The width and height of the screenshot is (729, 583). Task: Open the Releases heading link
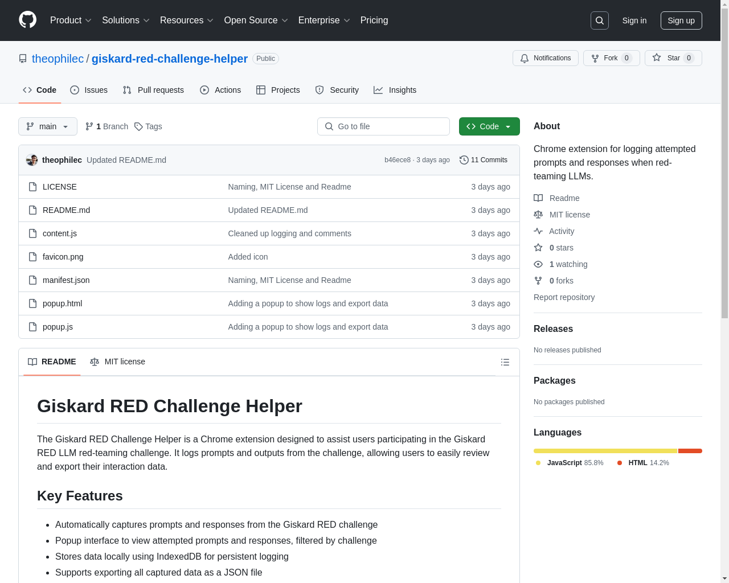pyautogui.click(x=553, y=329)
